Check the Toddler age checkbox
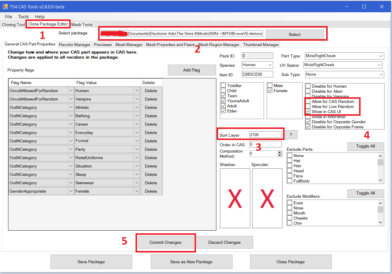The height and width of the screenshot is (274, 392). click(x=223, y=86)
